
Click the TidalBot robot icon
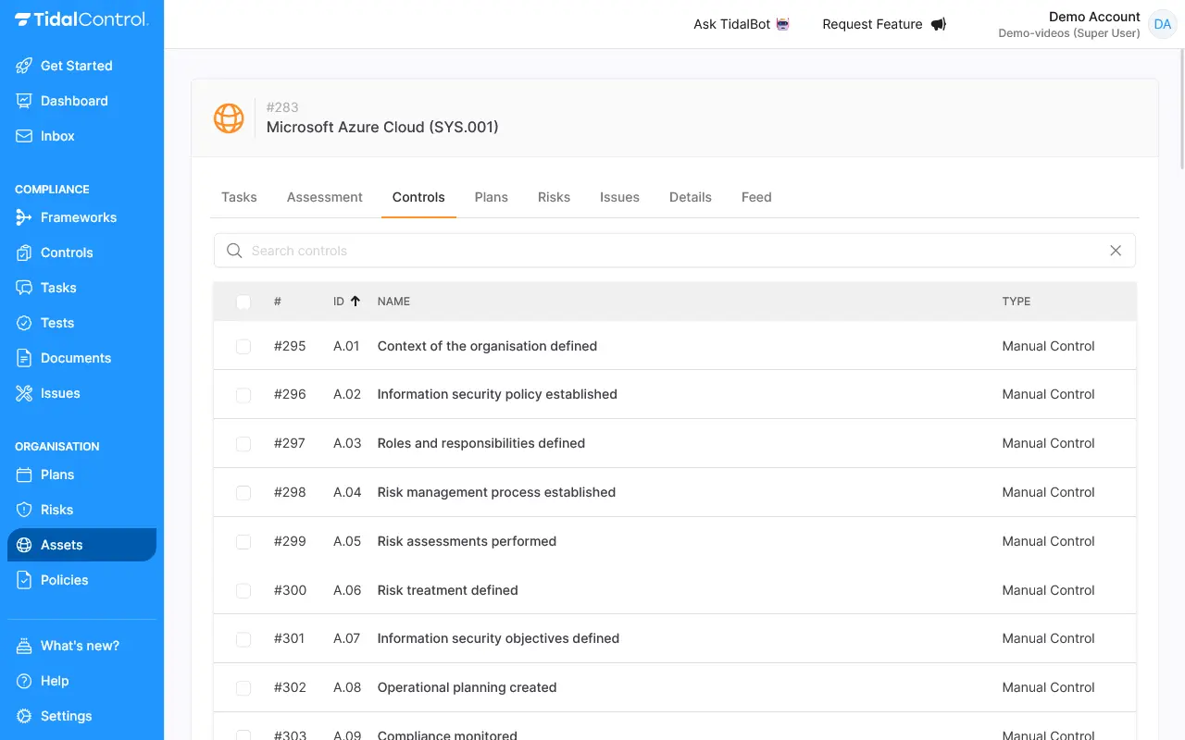coord(783,24)
